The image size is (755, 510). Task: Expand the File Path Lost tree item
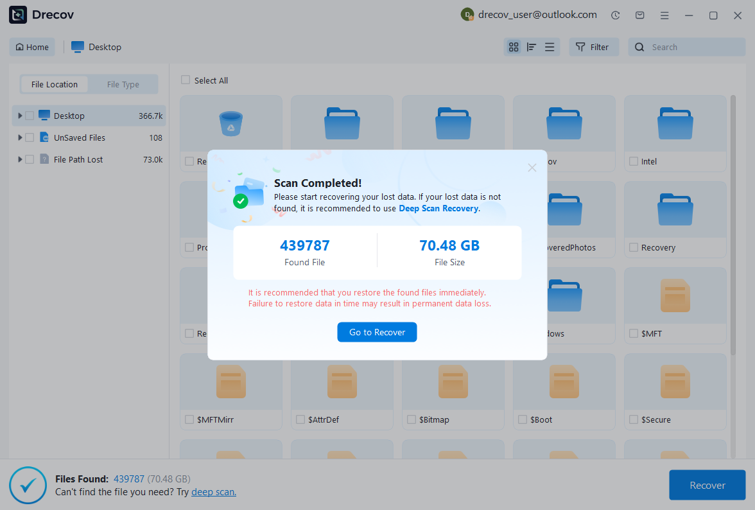click(19, 159)
